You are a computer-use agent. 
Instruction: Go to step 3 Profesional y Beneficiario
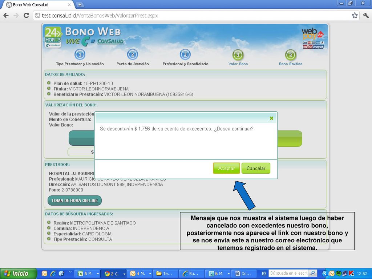tap(185, 54)
